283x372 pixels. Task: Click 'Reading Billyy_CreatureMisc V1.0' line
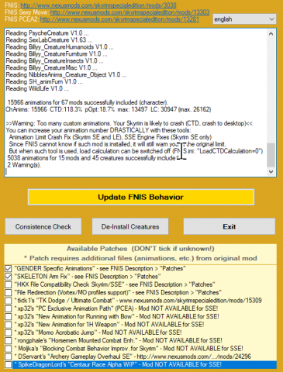(x=52, y=68)
